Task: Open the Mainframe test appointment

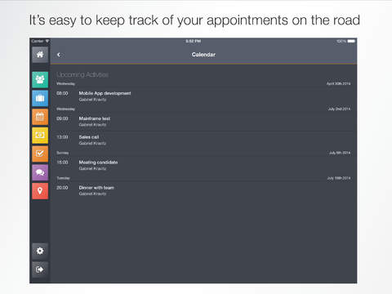Action: [203, 122]
